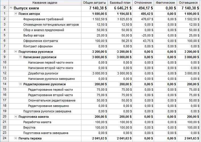Select task Доработка рукописи
Viewport: 201px width, 142px height.
coord(43,73)
